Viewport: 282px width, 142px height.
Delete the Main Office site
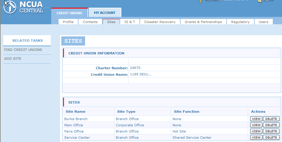[x=271, y=125]
